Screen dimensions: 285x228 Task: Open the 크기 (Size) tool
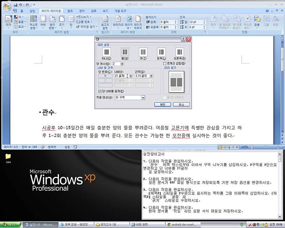point(62,22)
